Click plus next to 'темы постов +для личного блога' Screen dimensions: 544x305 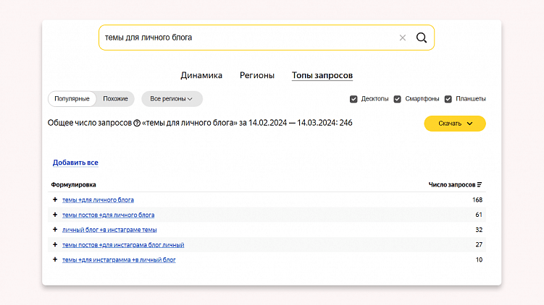tap(54, 215)
